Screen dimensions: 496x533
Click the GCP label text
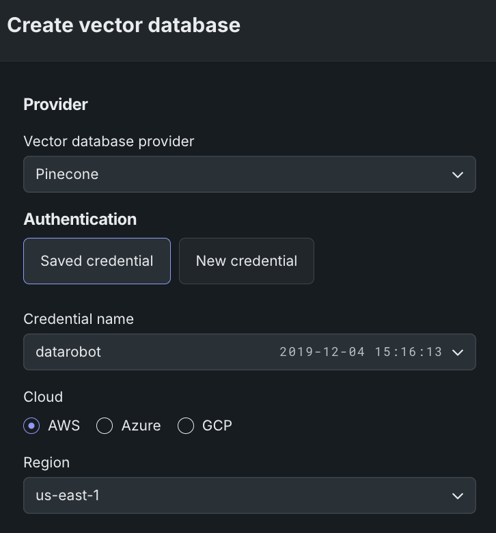(x=217, y=426)
